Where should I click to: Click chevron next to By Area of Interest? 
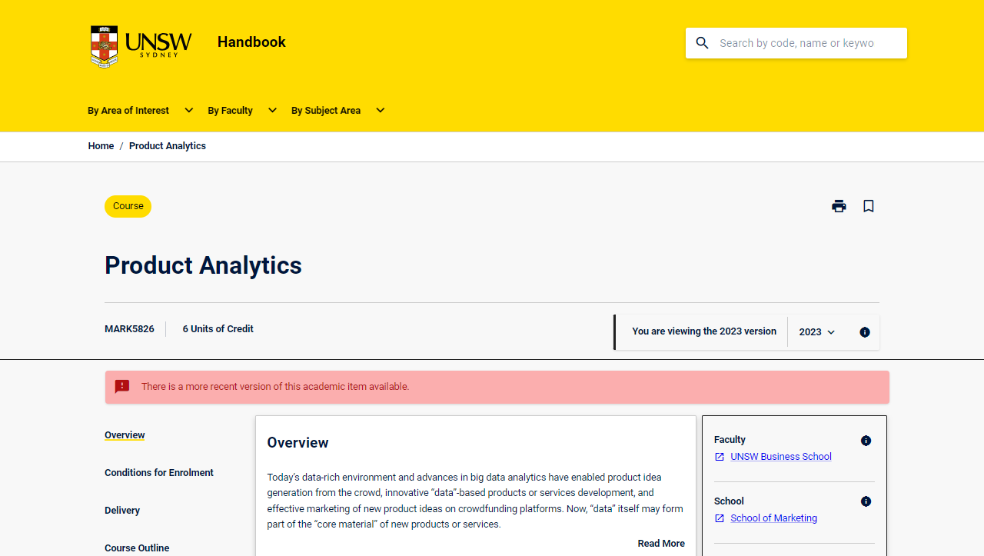click(188, 111)
